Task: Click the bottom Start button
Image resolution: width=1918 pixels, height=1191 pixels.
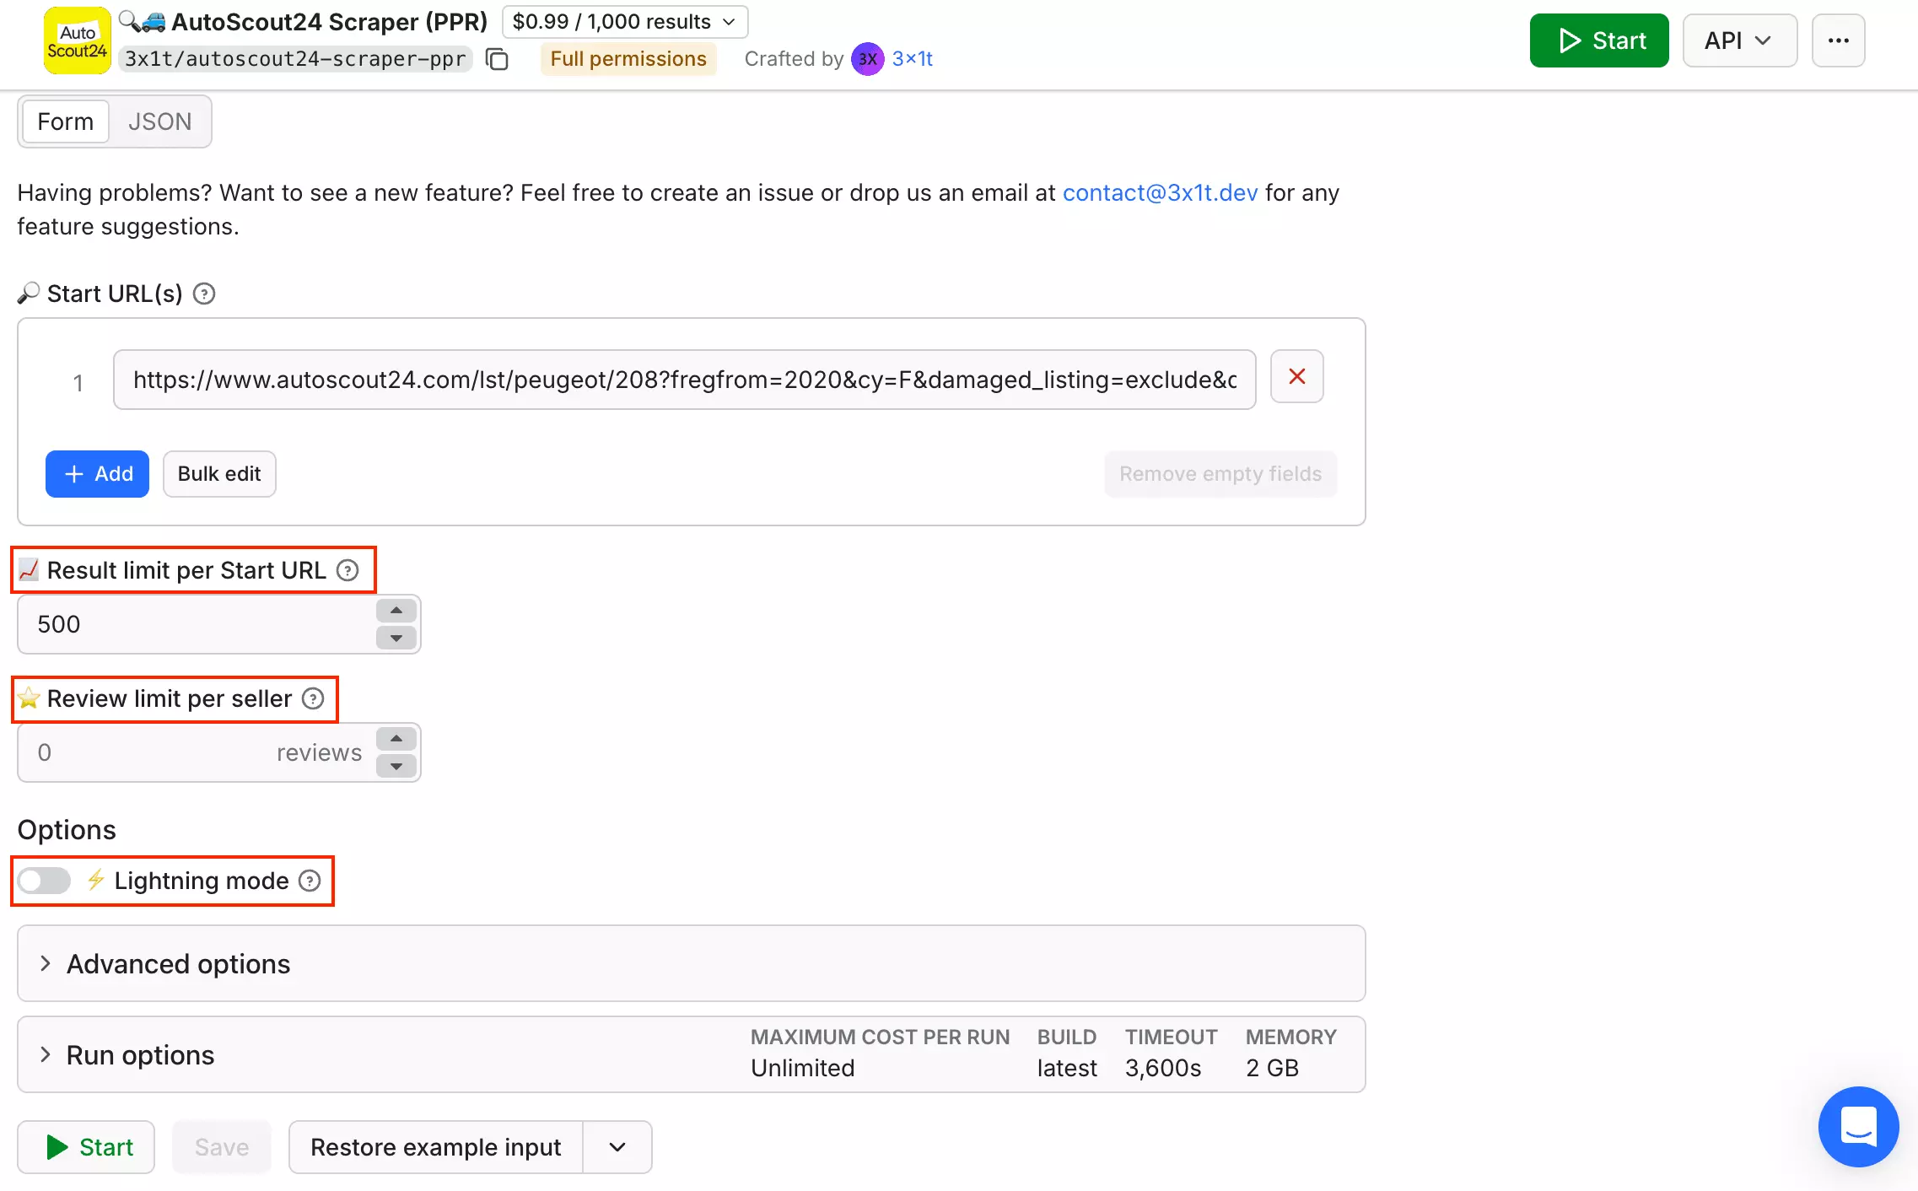Action: [86, 1147]
